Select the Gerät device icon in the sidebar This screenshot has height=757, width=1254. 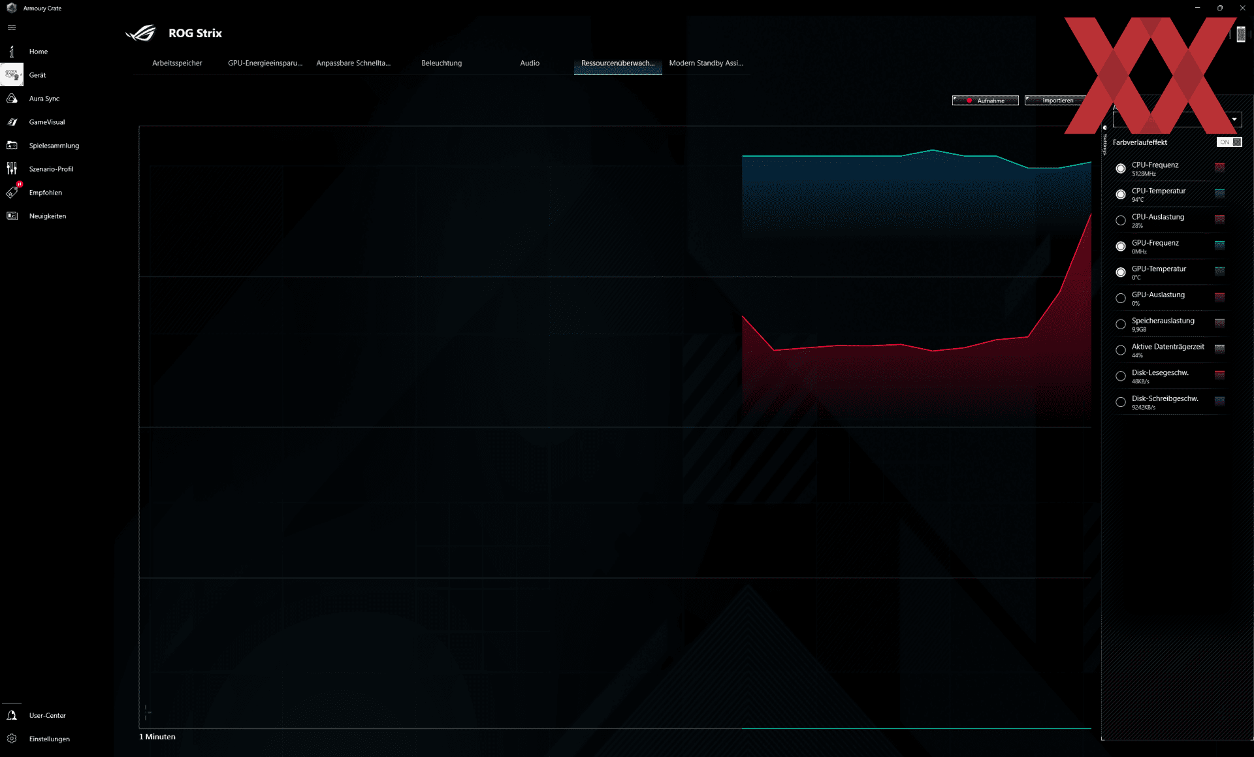[12, 75]
